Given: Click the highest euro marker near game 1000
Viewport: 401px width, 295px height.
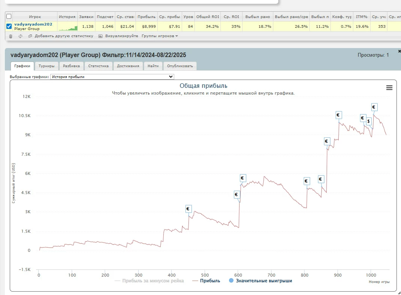Looking at the screenshot, I should click(x=374, y=107).
